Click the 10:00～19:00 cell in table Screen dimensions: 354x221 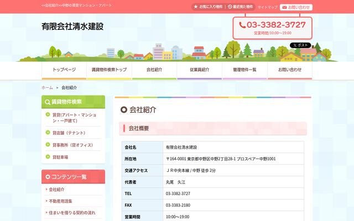233,217
